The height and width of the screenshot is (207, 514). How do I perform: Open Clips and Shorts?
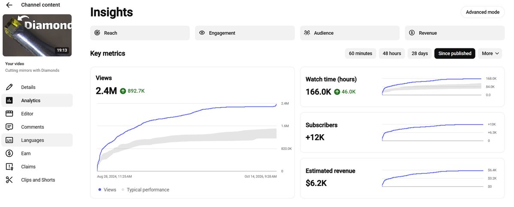pos(37,180)
